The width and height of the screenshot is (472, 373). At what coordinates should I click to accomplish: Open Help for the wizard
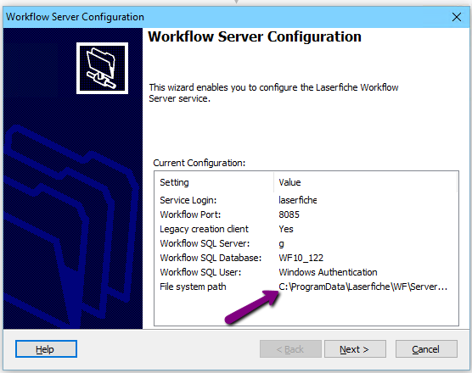coord(46,349)
